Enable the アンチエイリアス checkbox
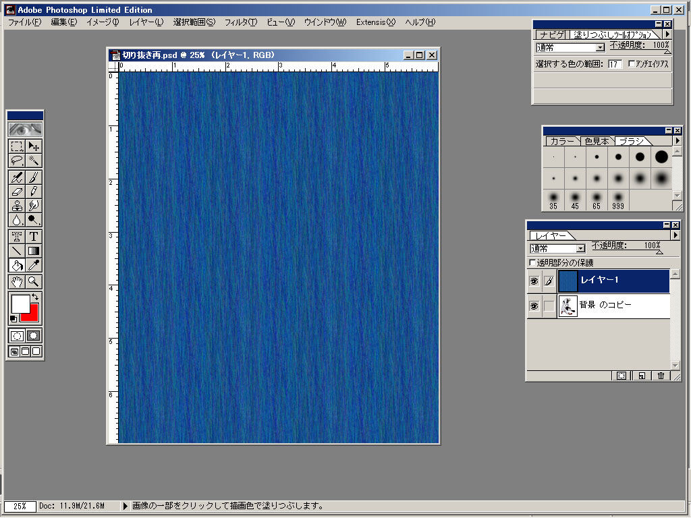Screen dimensions: 691x518 631,64
